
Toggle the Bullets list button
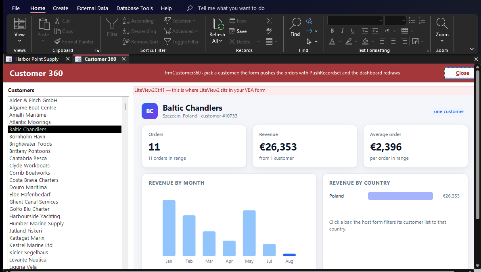click(412, 21)
